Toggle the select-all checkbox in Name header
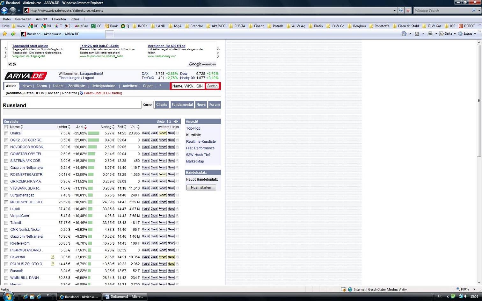This screenshot has width=482, height=301. (6, 127)
